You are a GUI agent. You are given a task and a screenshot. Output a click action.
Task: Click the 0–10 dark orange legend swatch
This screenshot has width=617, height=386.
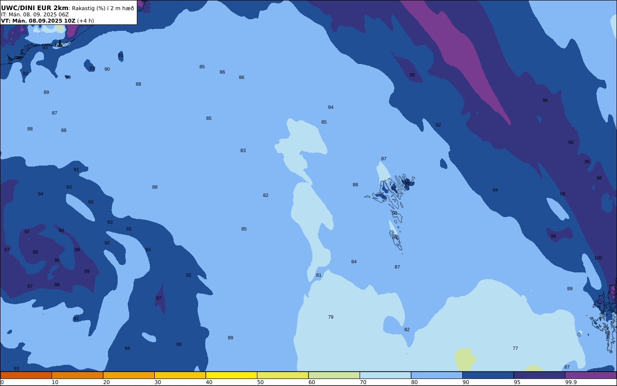tap(26, 375)
